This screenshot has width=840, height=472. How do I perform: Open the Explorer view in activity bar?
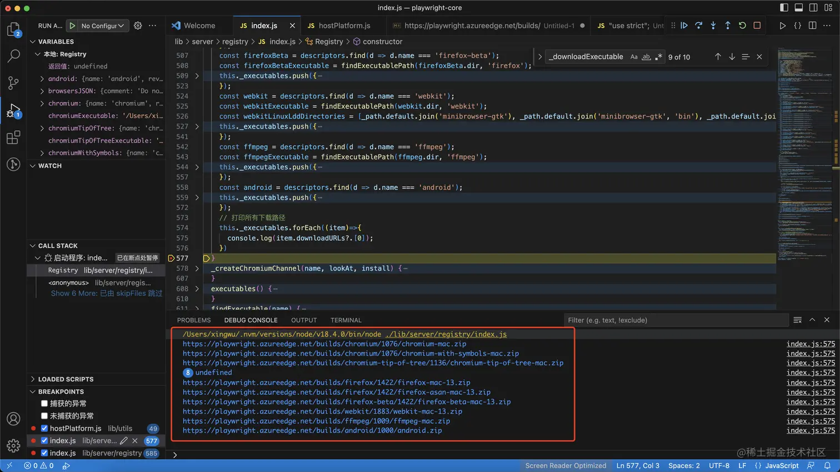(x=13, y=29)
